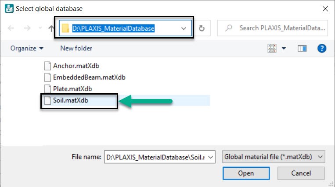This screenshot has width=335, height=187.
Task: Toggle the preview pane icon
Action: coord(302,48)
